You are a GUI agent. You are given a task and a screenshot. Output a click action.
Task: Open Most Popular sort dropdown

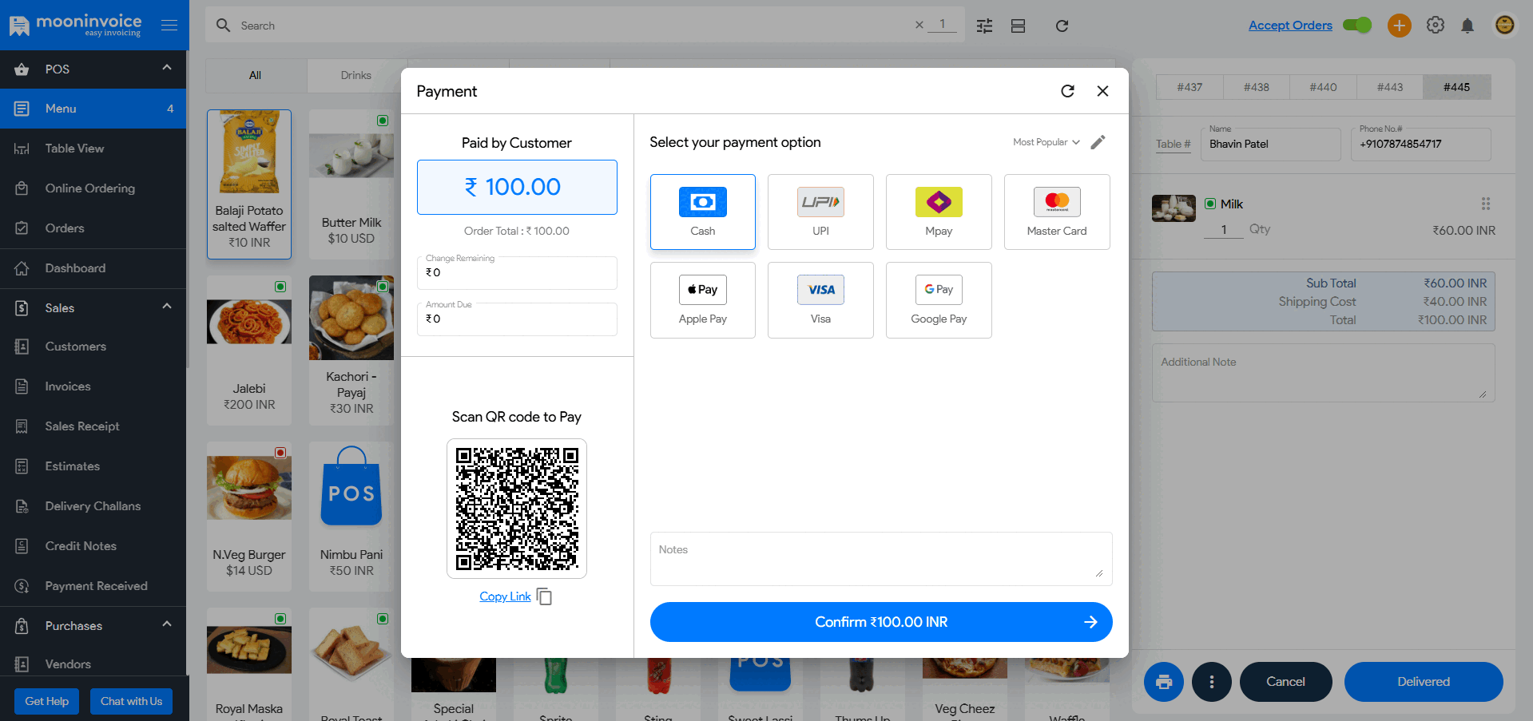point(1046,142)
